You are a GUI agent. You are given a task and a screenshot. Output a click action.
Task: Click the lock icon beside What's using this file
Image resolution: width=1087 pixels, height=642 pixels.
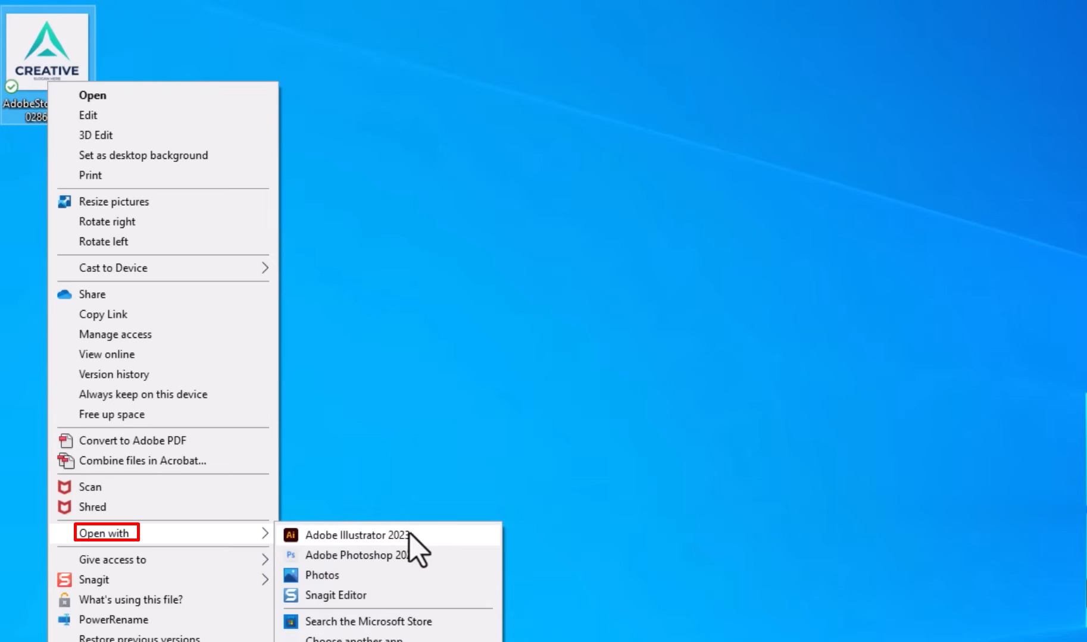[x=64, y=600]
